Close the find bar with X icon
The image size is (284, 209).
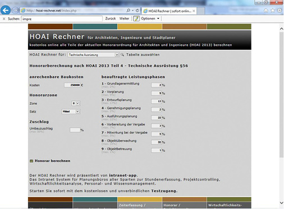(4, 18)
